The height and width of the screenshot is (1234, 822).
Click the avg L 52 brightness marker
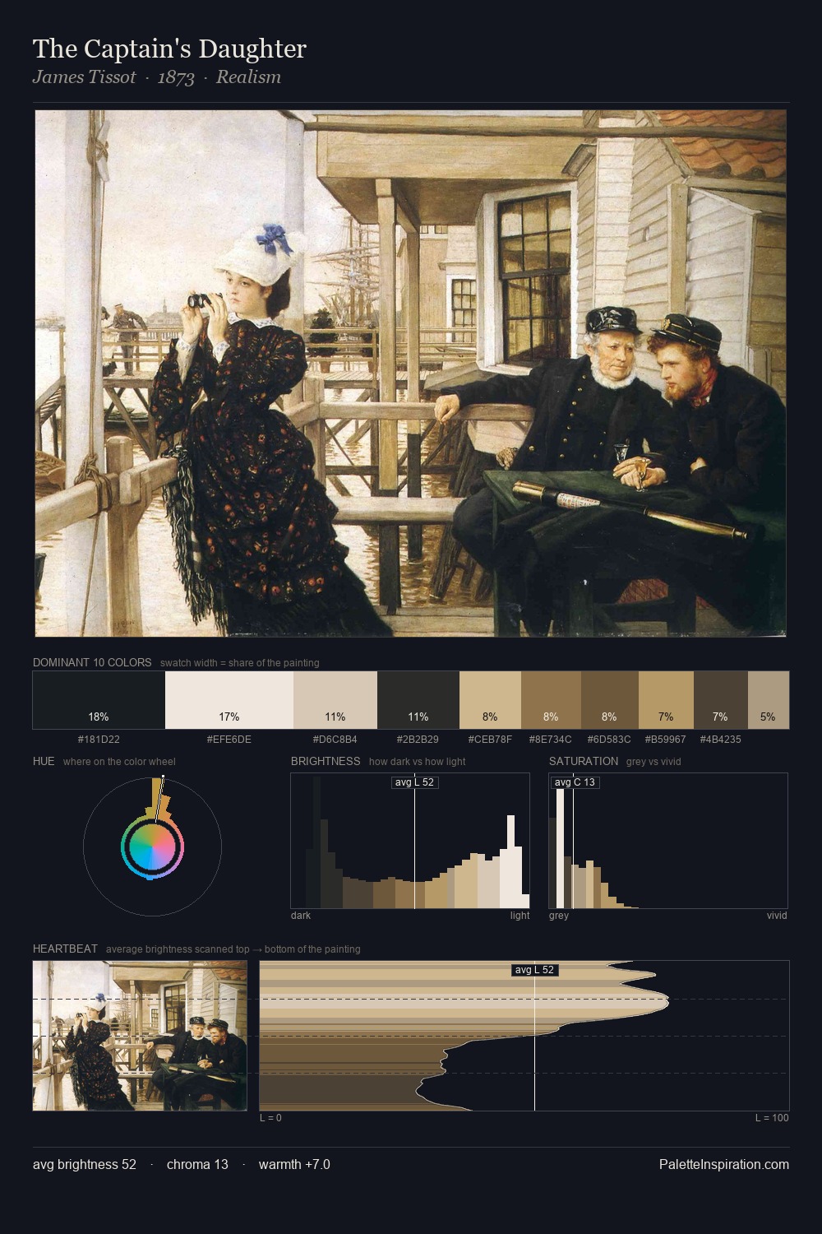414,782
